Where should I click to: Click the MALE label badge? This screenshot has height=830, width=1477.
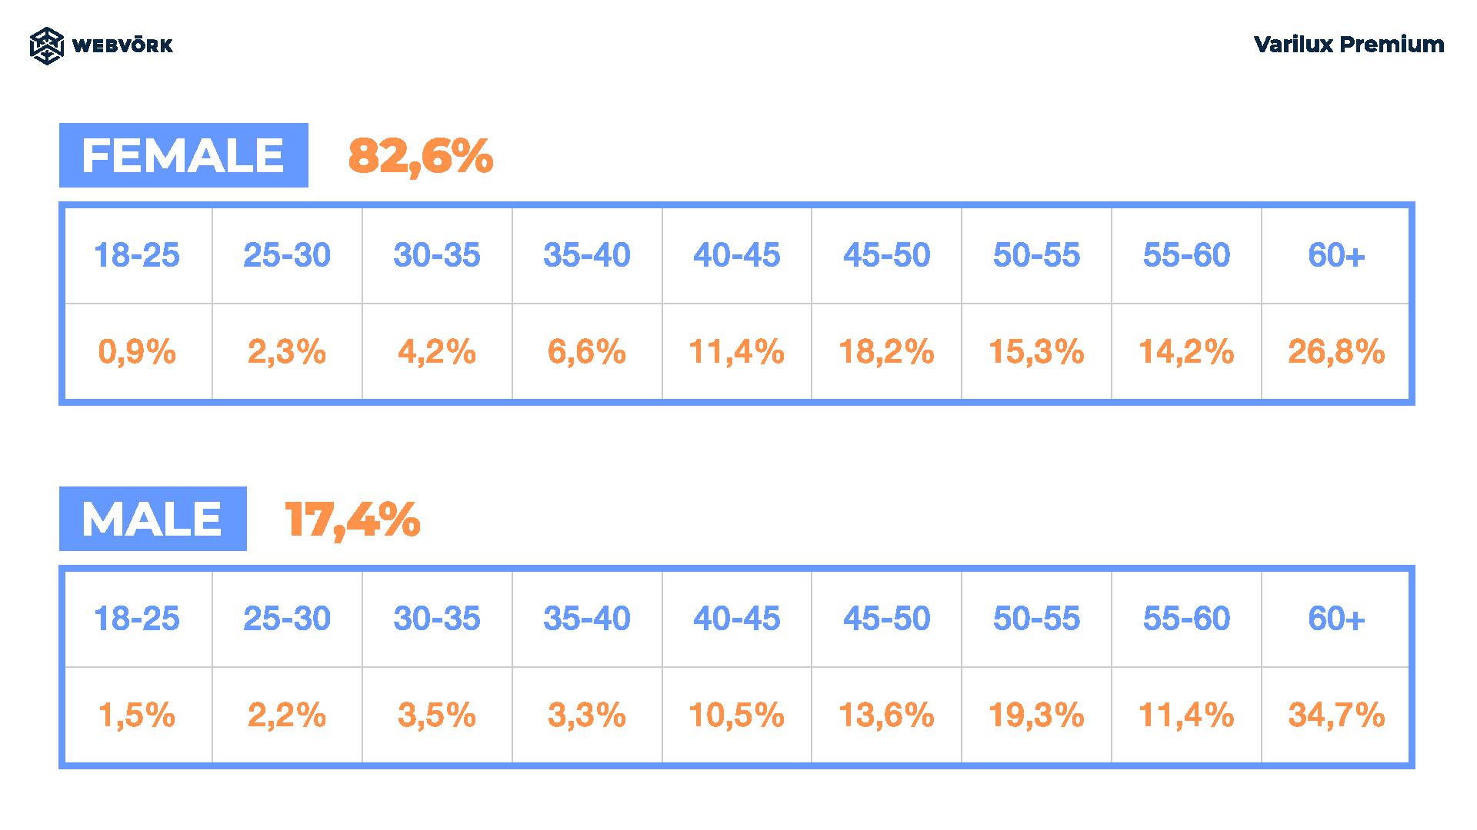153,519
